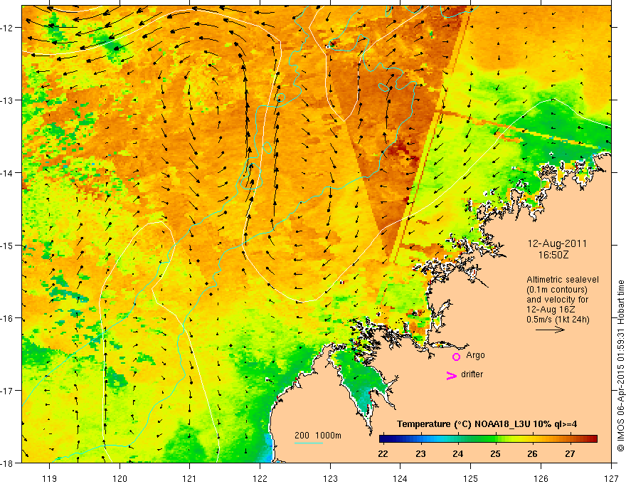Click the '(0.1m contours)' legend text
This screenshot has width=626, height=484.
tap(556, 290)
